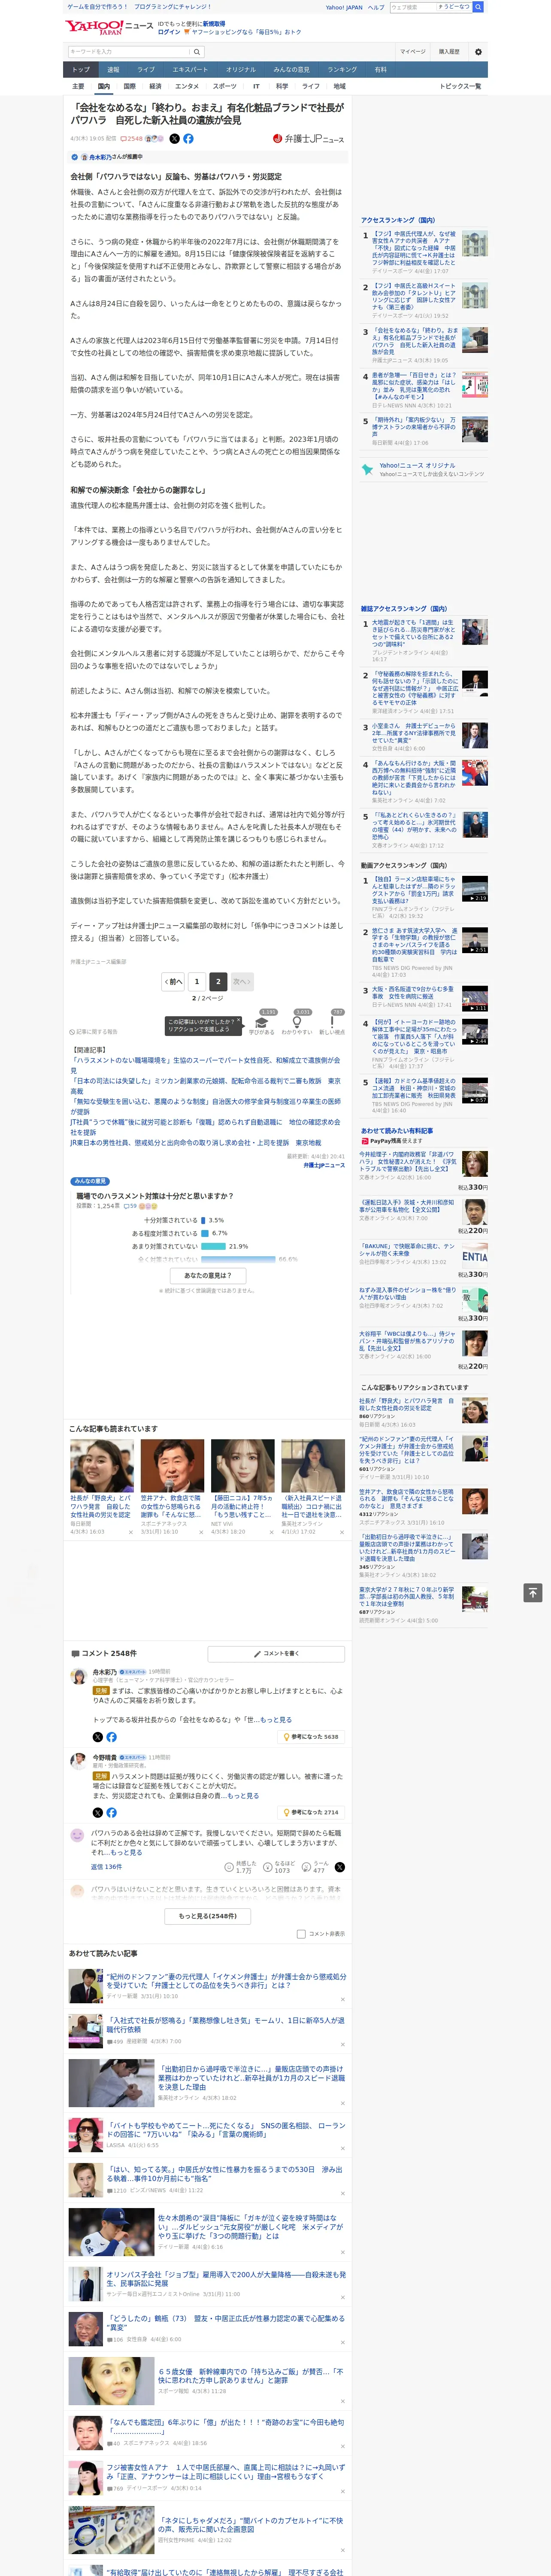Share 舟木彩乃's comment on X
551x2576 pixels.
click(x=97, y=1737)
